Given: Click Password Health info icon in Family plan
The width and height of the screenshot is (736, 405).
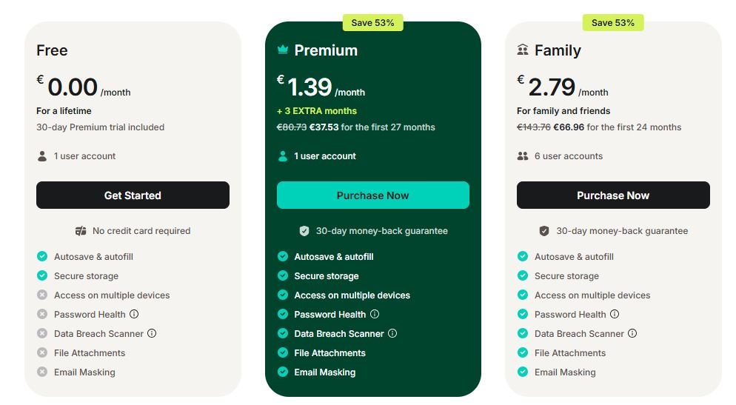Looking at the screenshot, I should point(615,314).
